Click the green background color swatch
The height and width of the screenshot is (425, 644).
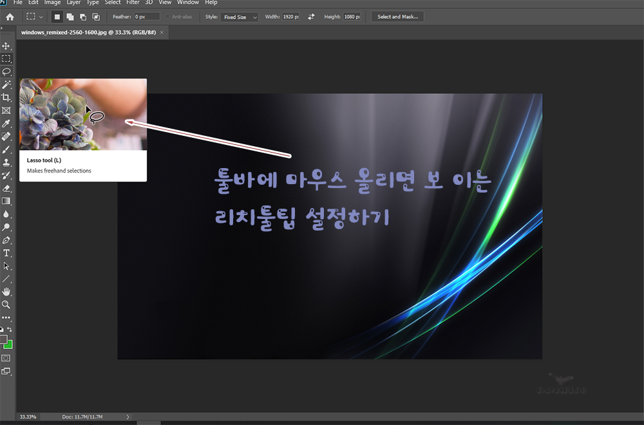coord(8,345)
